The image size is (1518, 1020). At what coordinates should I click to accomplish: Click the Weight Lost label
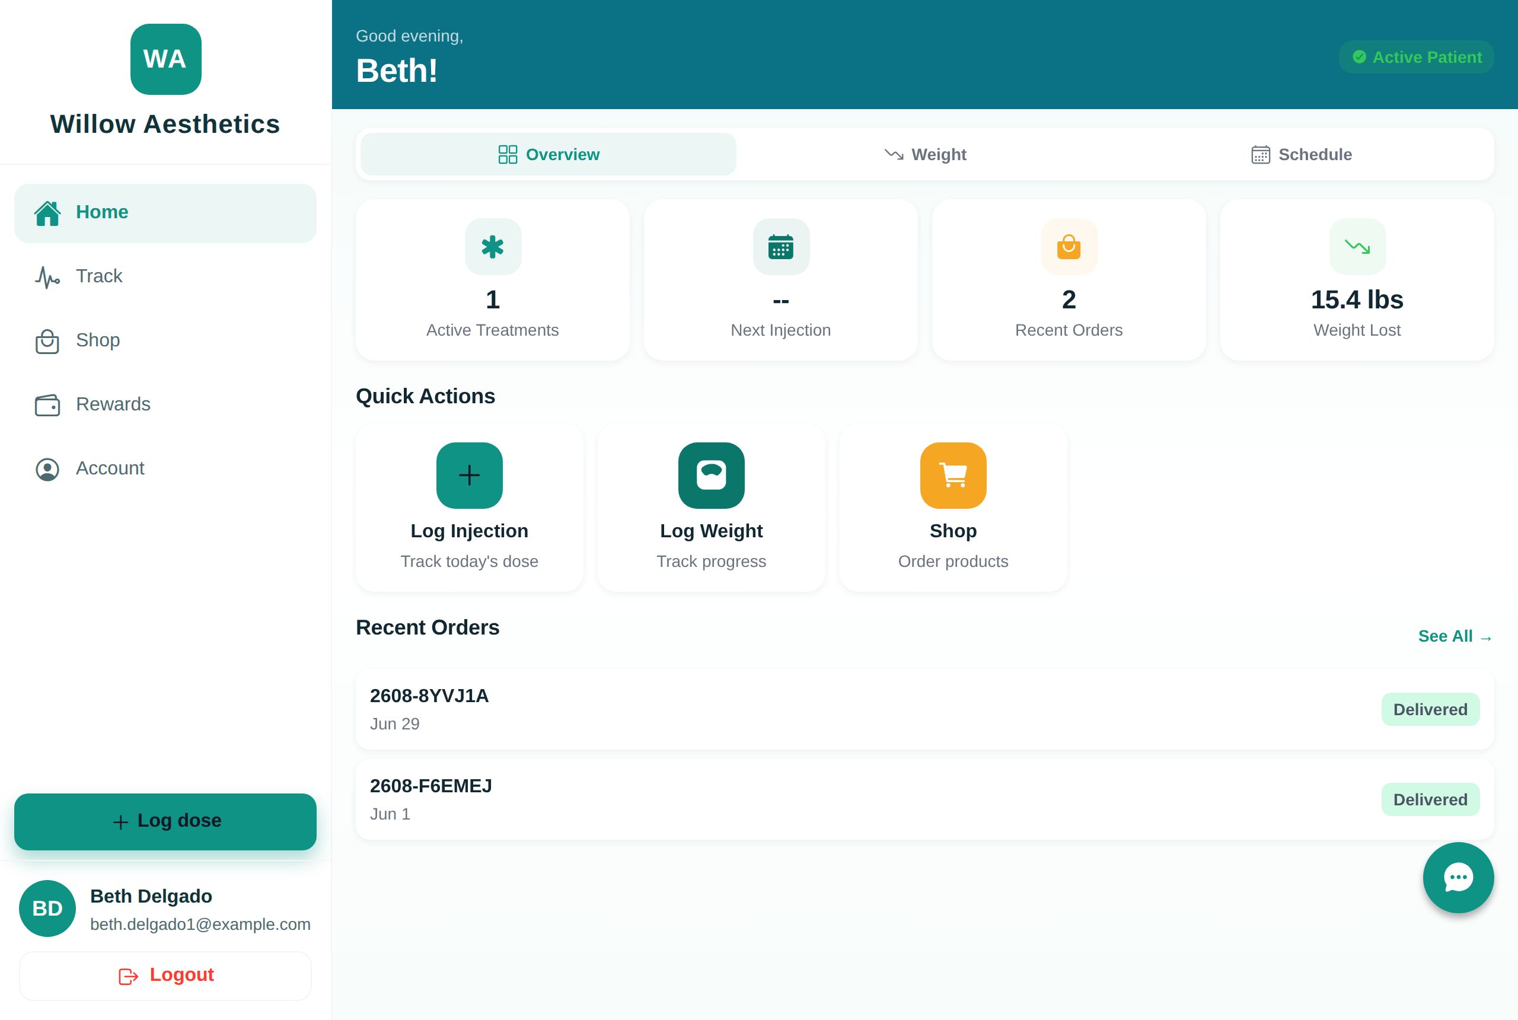pos(1357,330)
